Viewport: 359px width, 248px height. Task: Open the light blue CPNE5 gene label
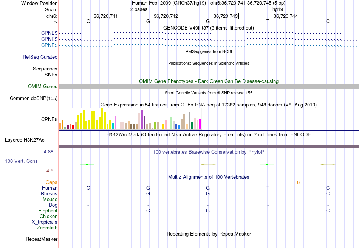tap(49, 45)
